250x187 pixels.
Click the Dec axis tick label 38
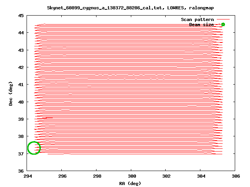tap(21, 136)
